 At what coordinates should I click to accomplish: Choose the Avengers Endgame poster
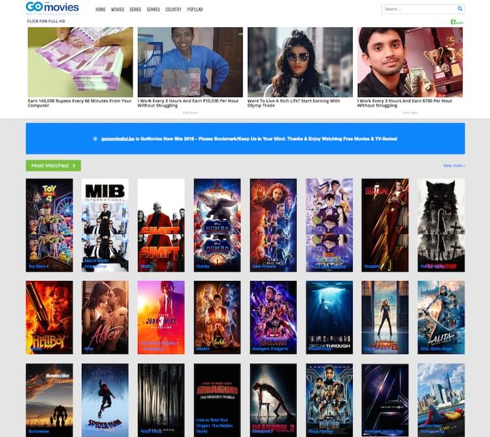(273, 317)
